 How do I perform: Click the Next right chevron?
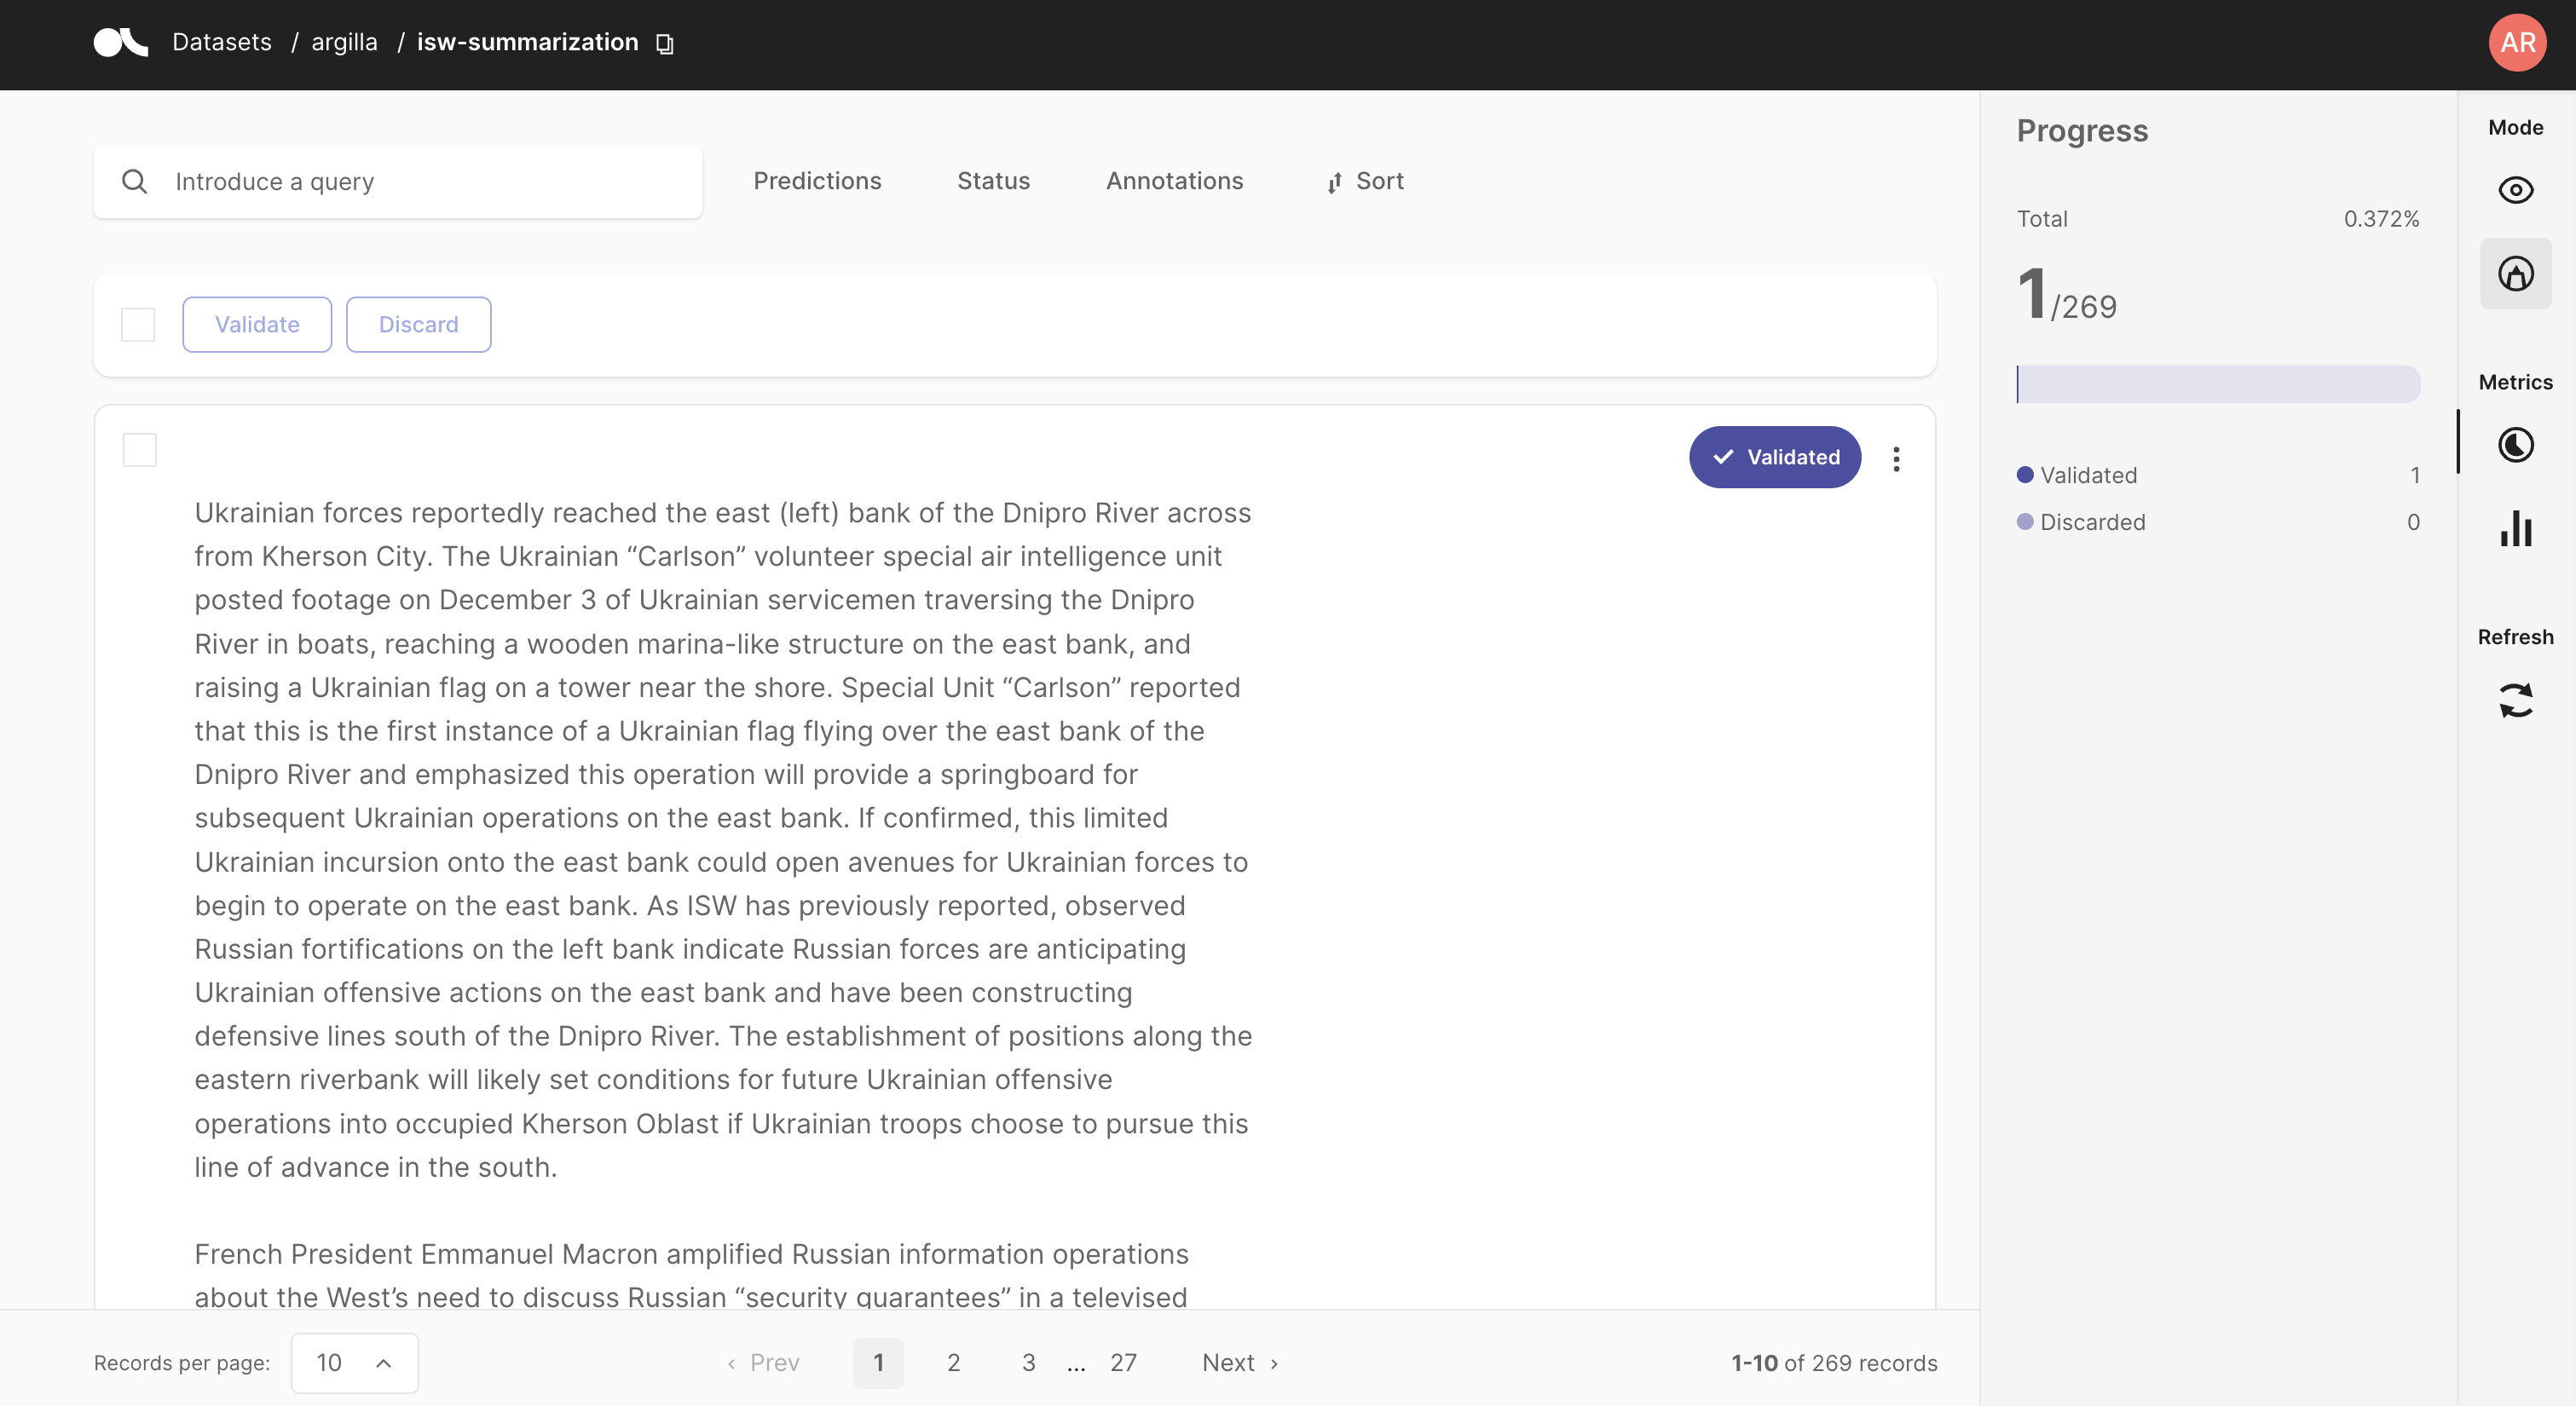tap(1274, 1363)
